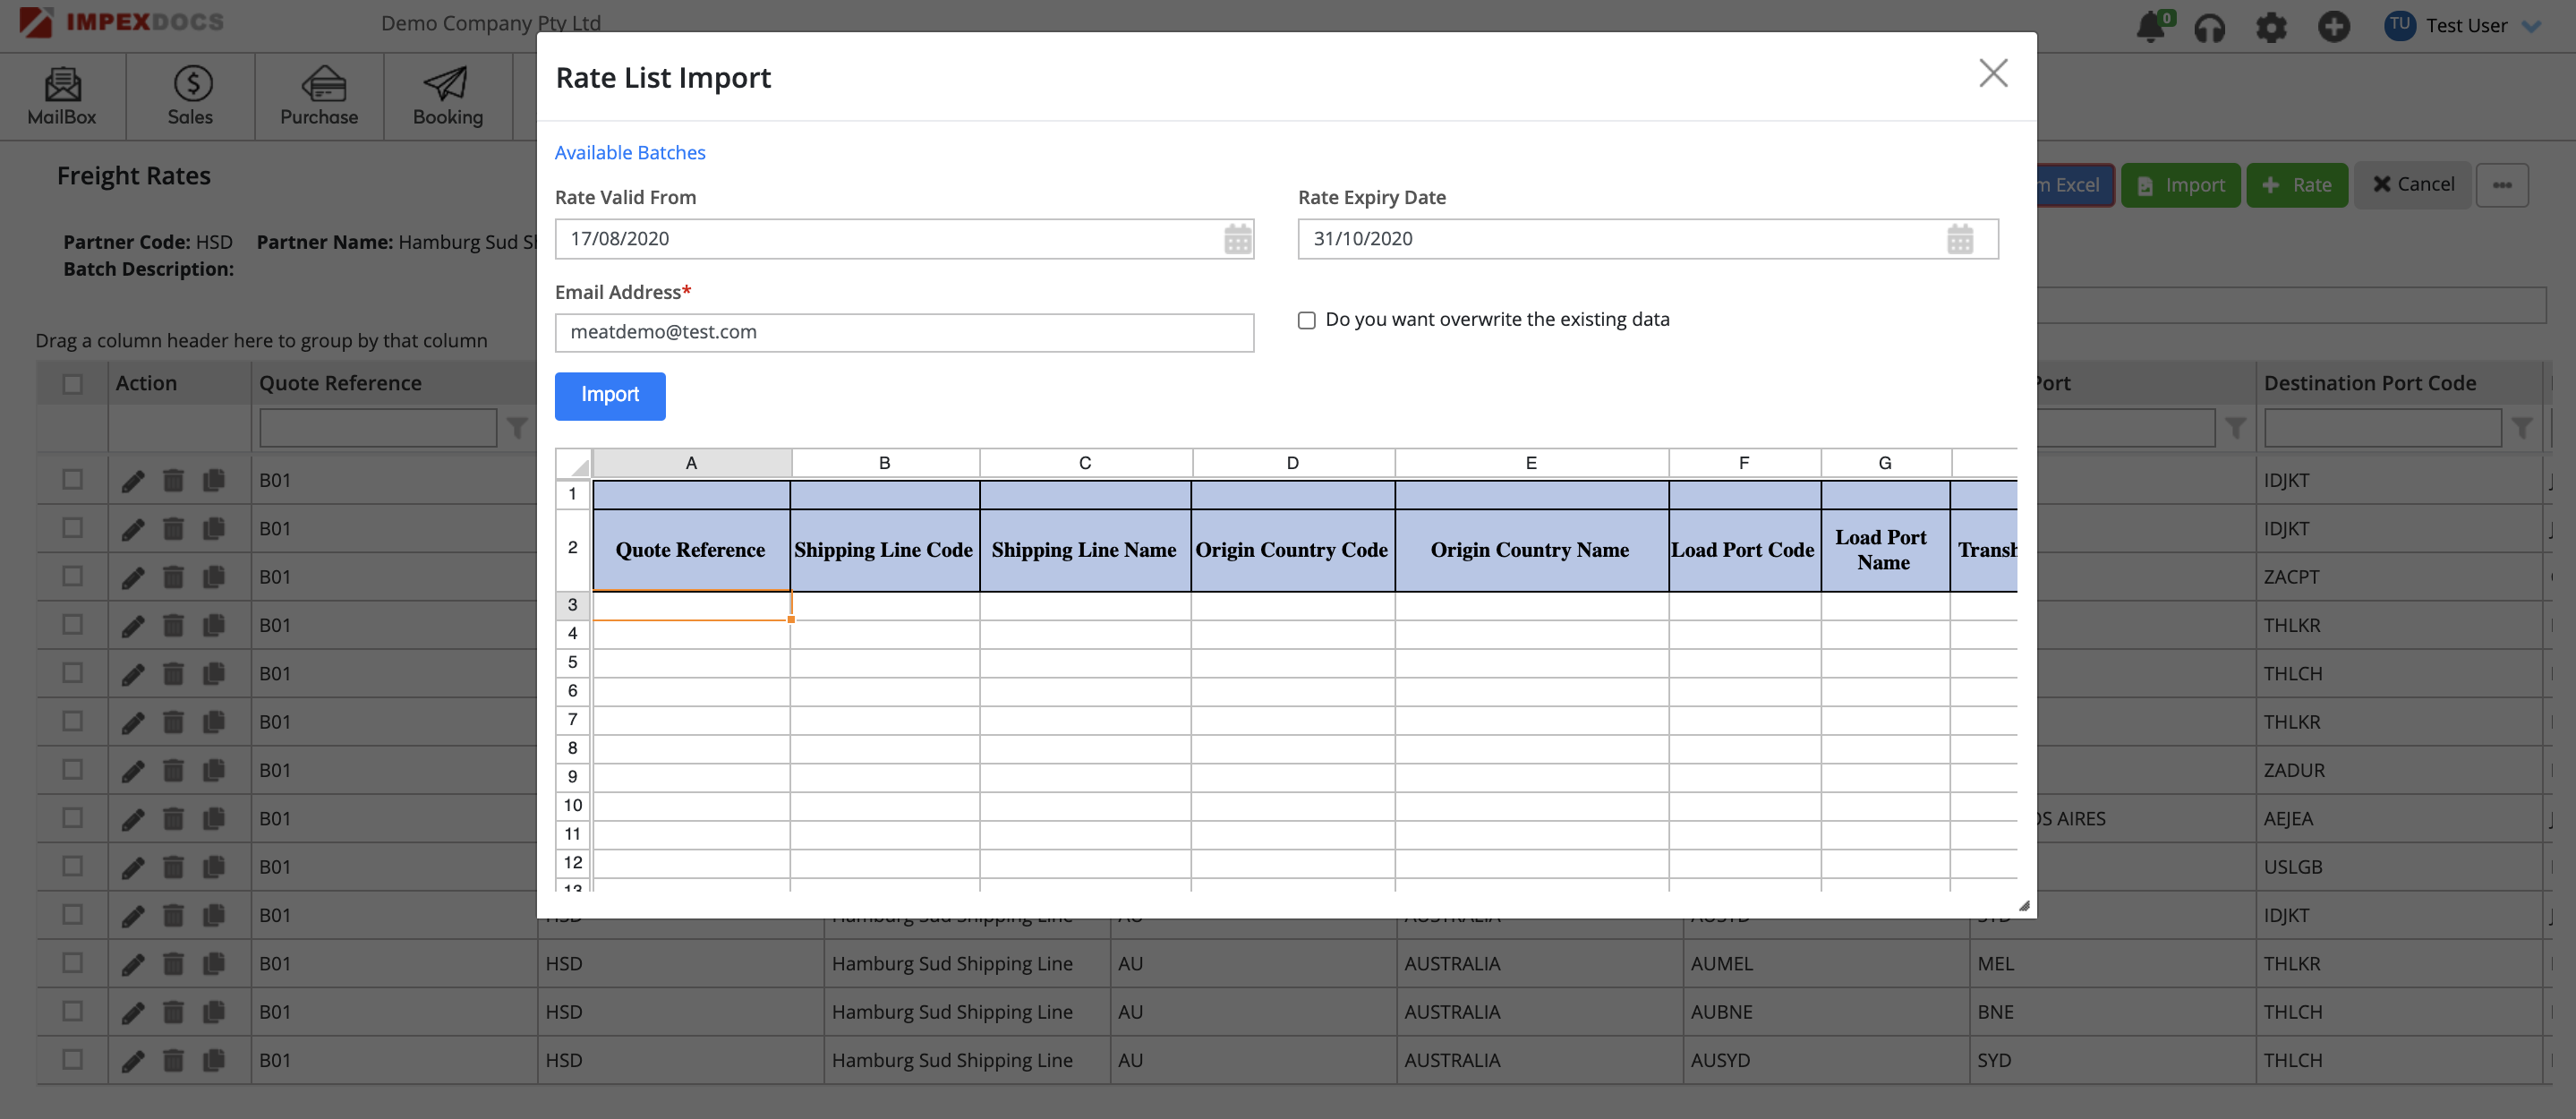This screenshot has height=1119, width=2576.
Task: Click the copy icon in first row
Action: pos(214,481)
